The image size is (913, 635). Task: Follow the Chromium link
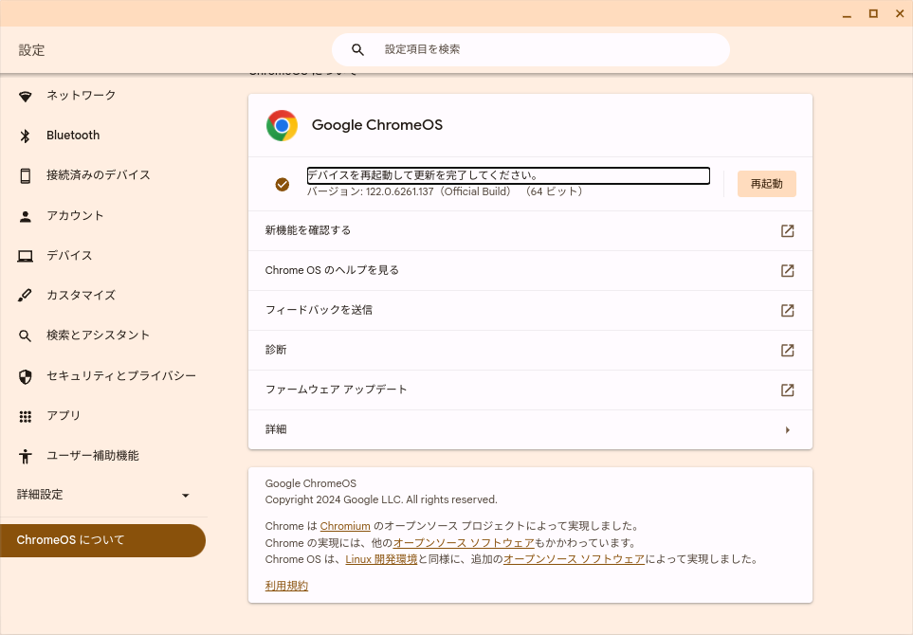pos(345,526)
